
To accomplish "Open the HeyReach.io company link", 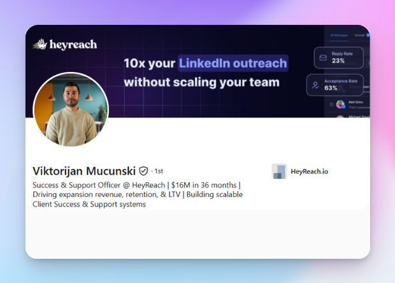I will tap(310, 171).
